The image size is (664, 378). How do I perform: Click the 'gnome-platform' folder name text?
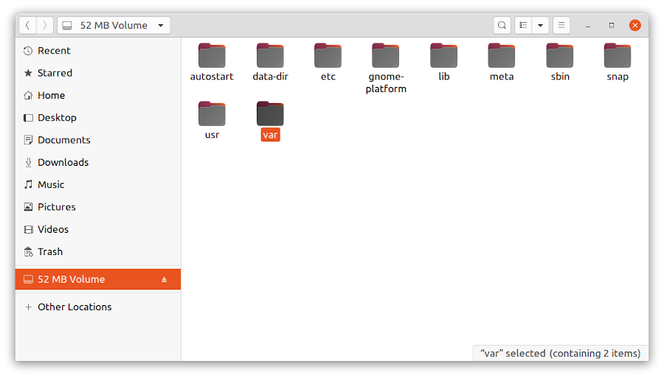pyautogui.click(x=386, y=83)
